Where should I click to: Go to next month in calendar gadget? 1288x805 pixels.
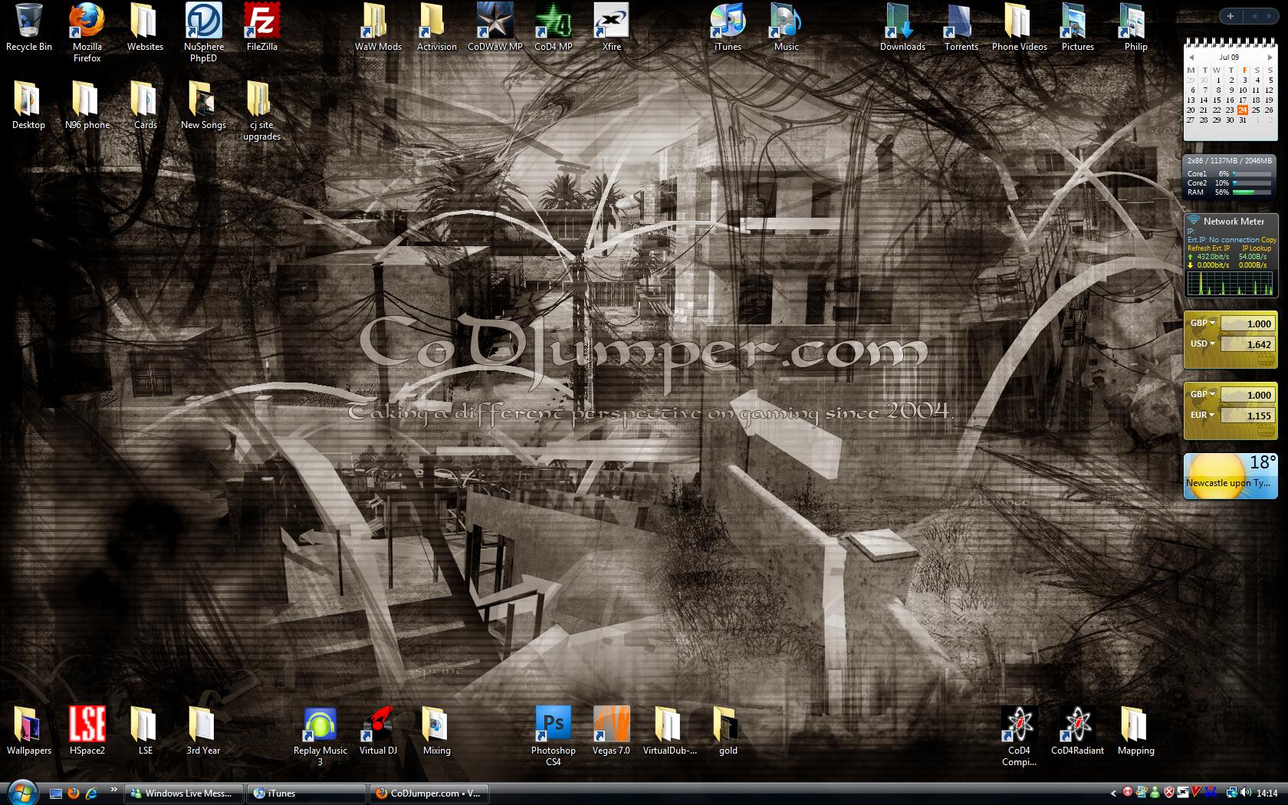1270,58
